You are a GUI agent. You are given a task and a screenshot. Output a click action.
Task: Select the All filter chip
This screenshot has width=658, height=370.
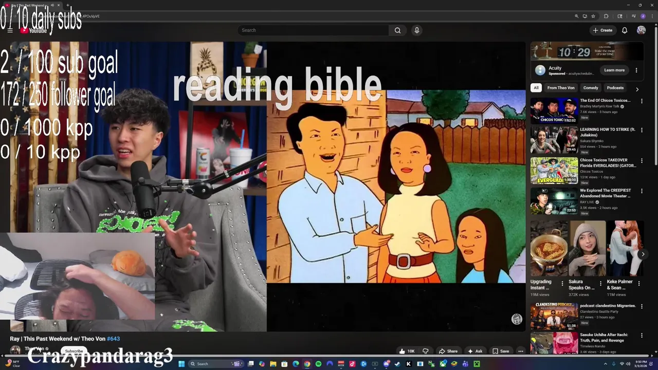(536, 88)
